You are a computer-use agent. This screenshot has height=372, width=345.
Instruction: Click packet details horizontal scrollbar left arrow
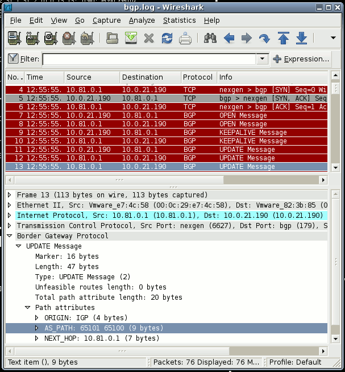(10, 351)
